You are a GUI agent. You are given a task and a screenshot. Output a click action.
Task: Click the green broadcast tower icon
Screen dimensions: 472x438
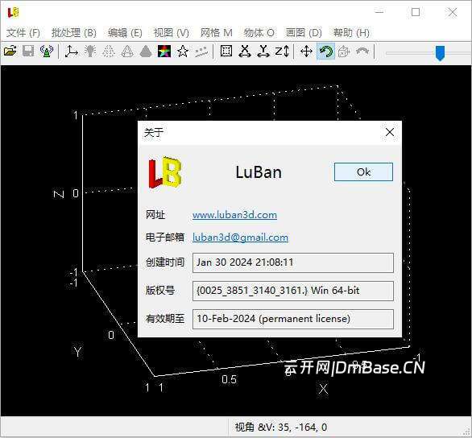[47, 52]
